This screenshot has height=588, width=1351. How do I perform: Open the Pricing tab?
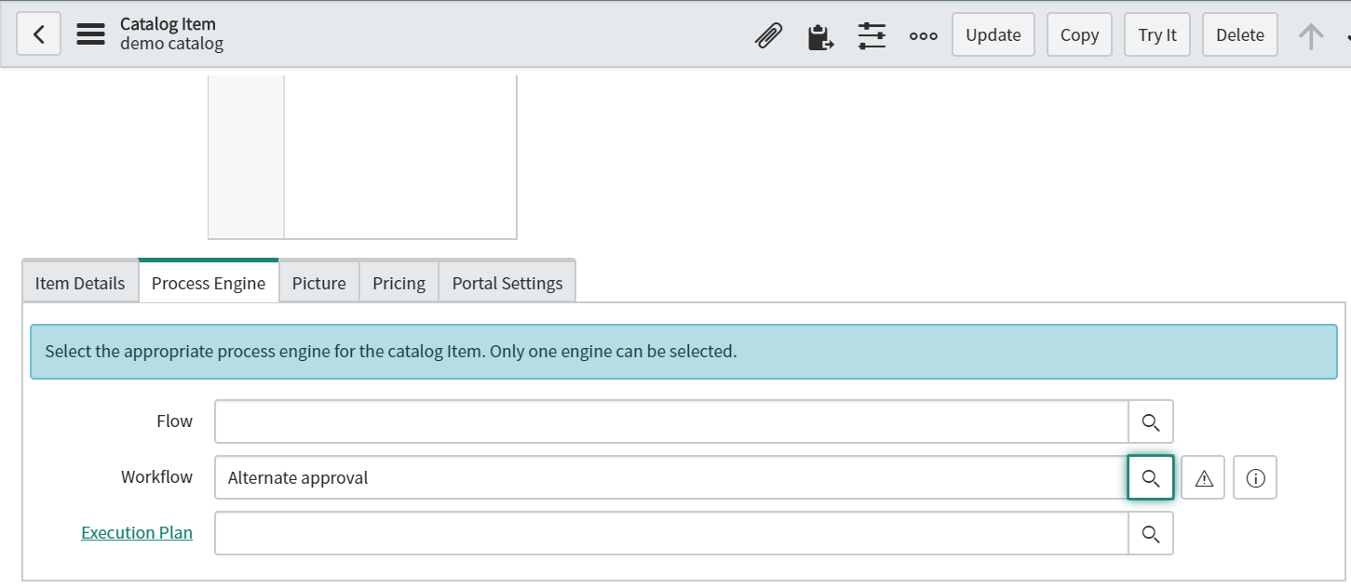399,282
